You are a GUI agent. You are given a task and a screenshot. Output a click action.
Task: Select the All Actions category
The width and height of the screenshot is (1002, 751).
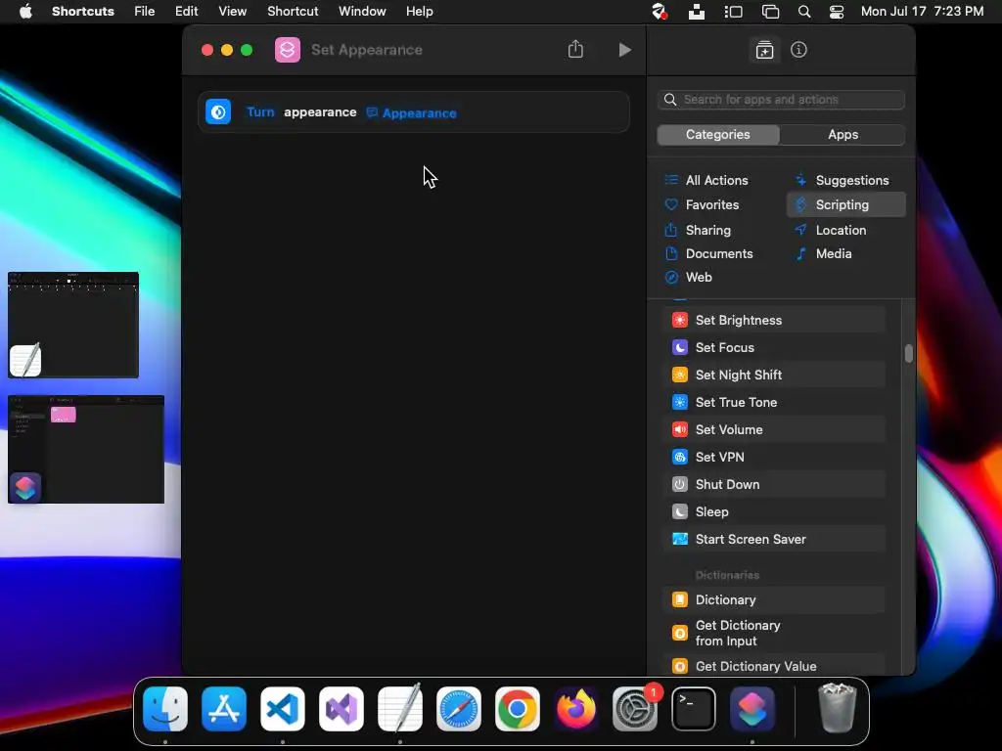706,180
